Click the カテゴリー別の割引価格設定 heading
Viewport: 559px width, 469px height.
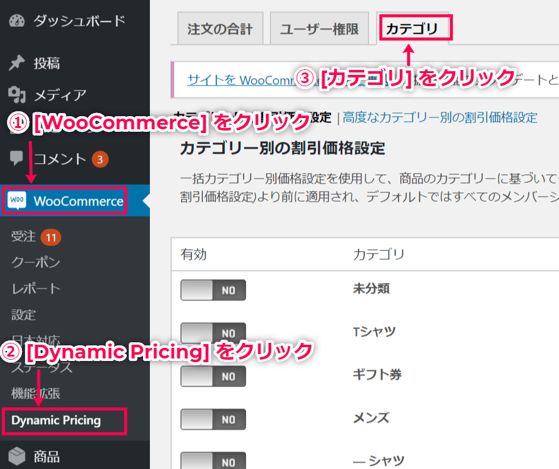pyautogui.click(x=283, y=148)
